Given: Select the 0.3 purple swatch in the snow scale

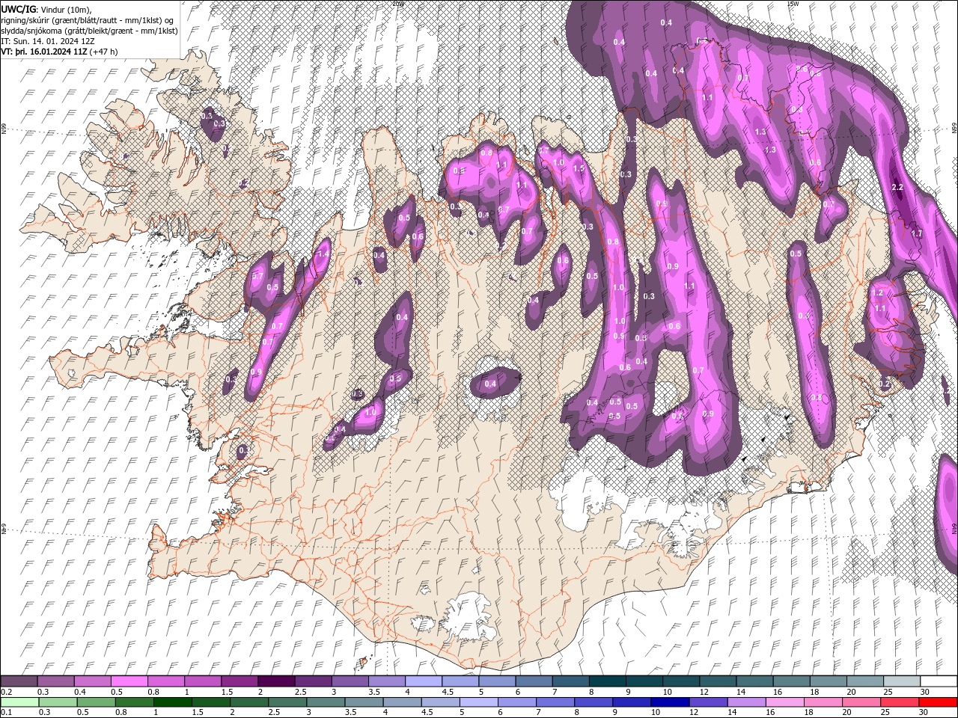Looking at the screenshot, I should (55, 681).
